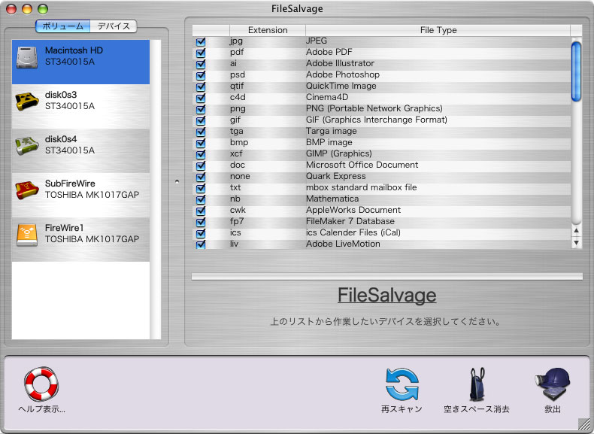The width and height of the screenshot is (594, 434).
Task: Click the 'Adobe LiveMotion' file type text
Action: tap(343, 244)
